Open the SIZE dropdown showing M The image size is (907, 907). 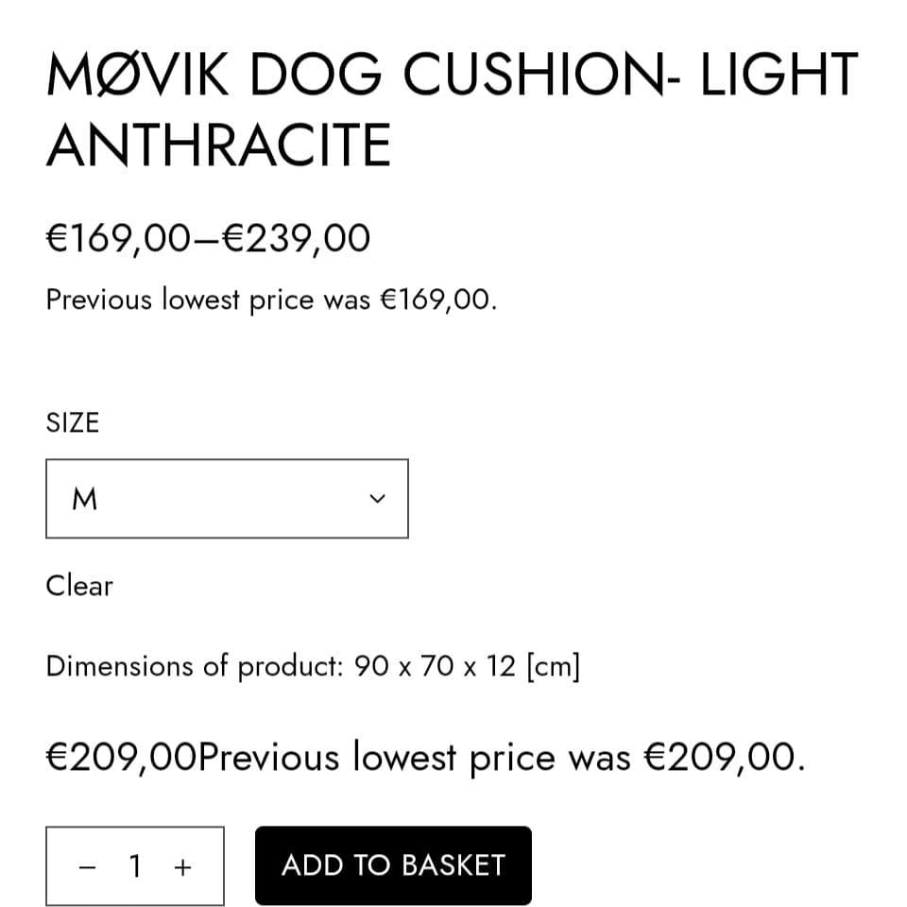pos(227,498)
